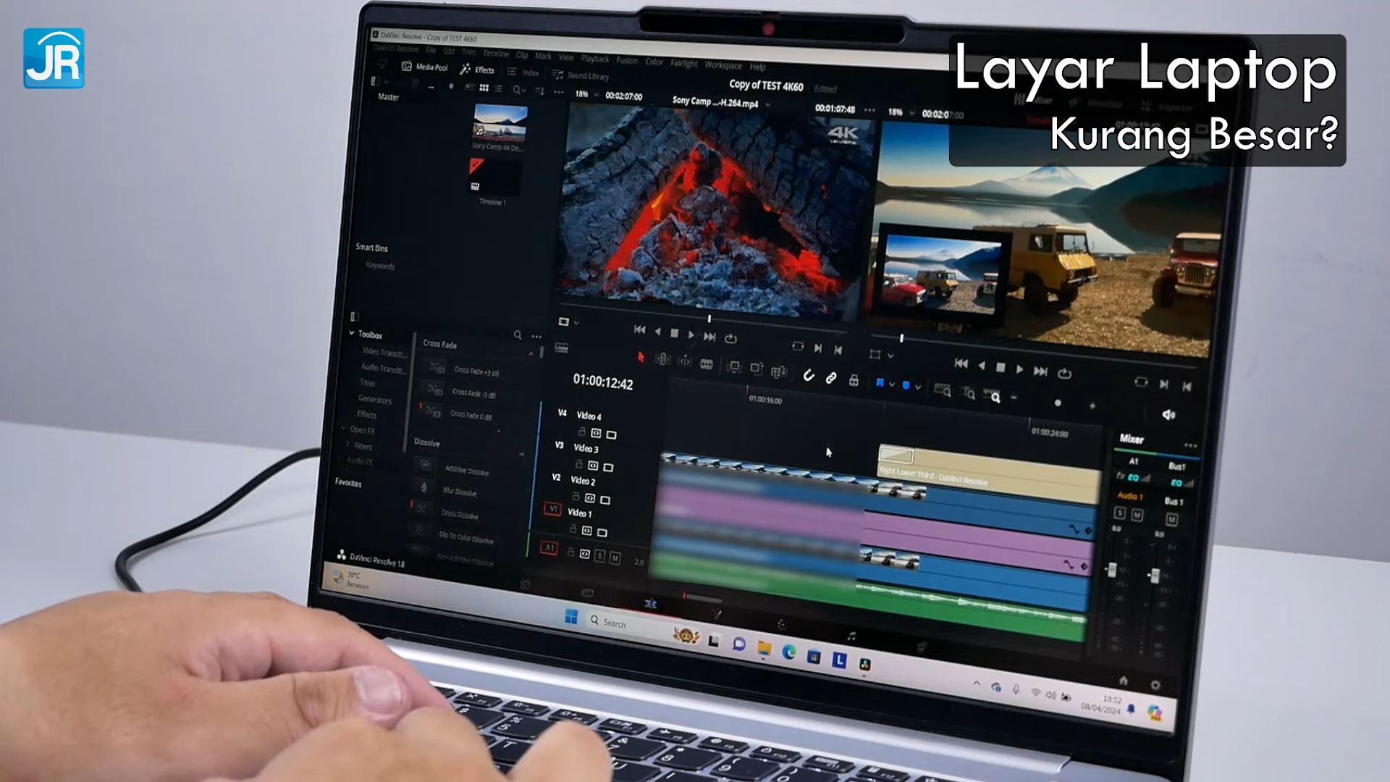
Task: Click the linked selection chain icon
Action: point(831,379)
